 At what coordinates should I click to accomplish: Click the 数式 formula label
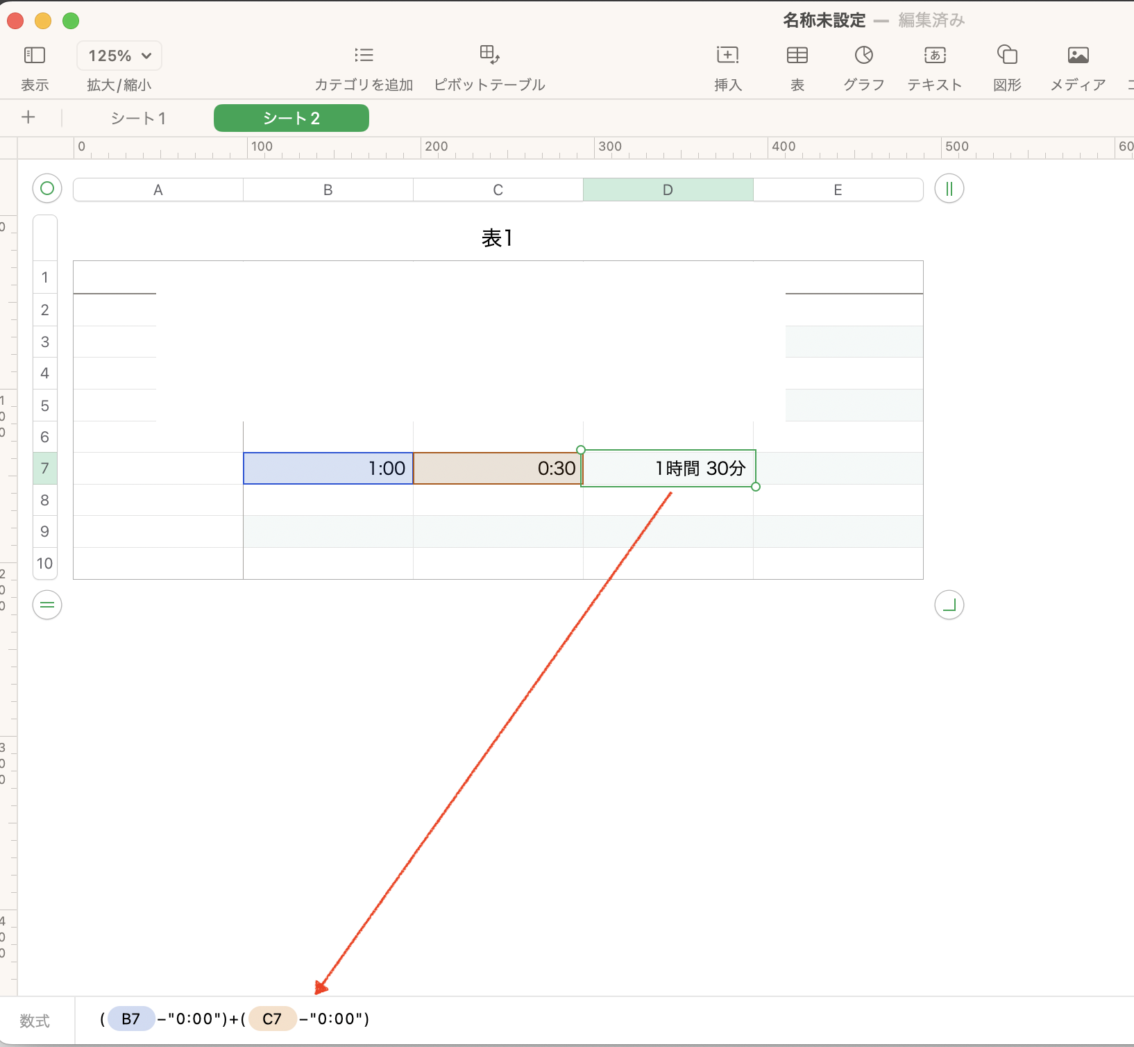point(35,1021)
